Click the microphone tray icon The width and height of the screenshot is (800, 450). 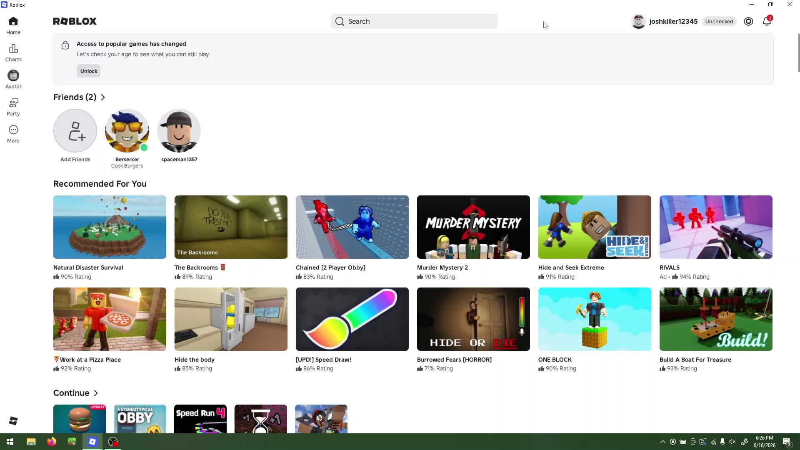[723, 442]
